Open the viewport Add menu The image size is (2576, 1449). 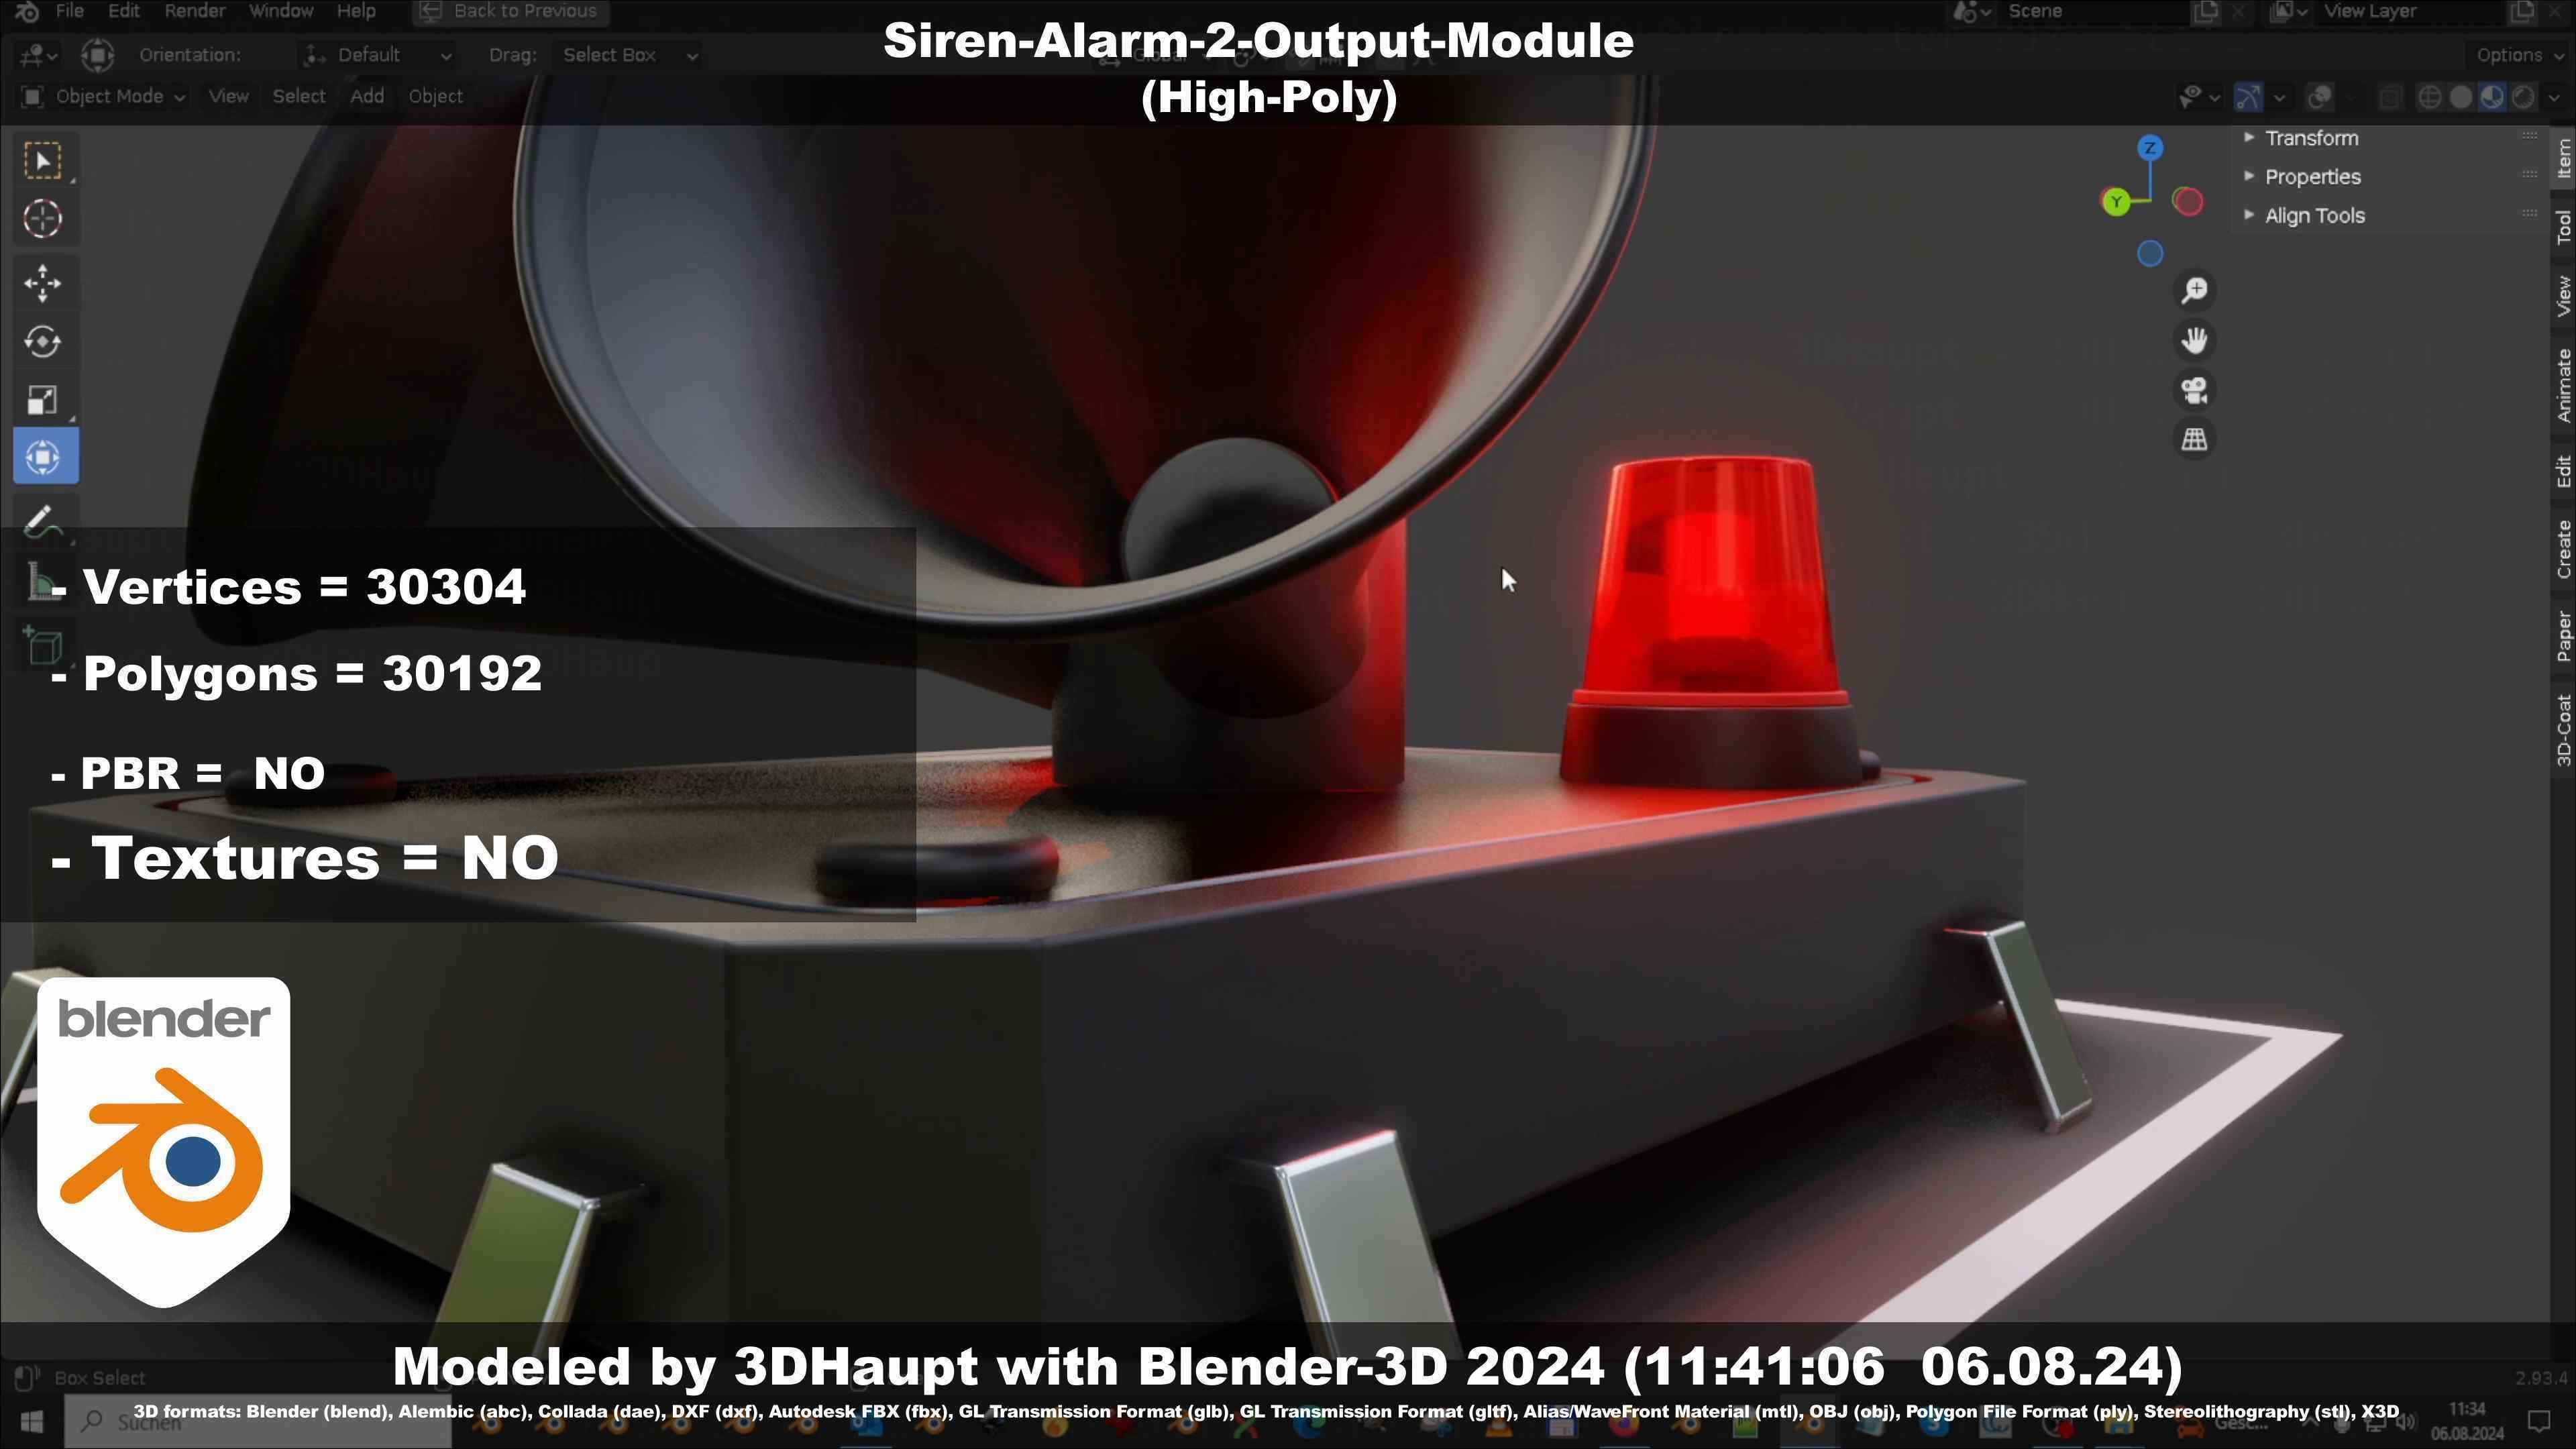(367, 97)
